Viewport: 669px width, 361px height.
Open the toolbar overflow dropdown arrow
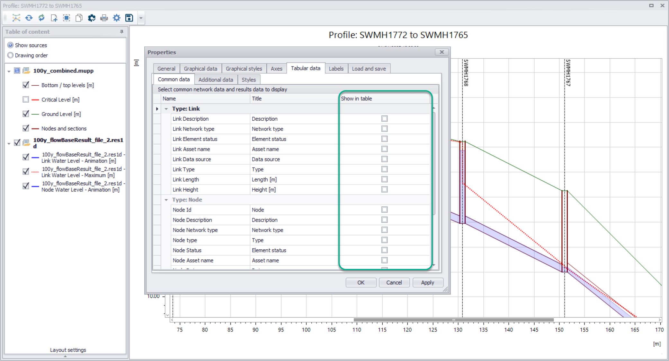(x=141, y=18)
